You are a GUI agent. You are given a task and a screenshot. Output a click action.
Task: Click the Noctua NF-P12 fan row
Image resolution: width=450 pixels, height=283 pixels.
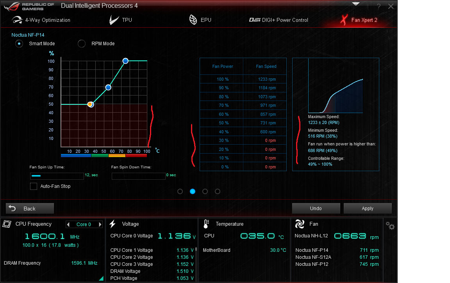(x=337, y=264)
